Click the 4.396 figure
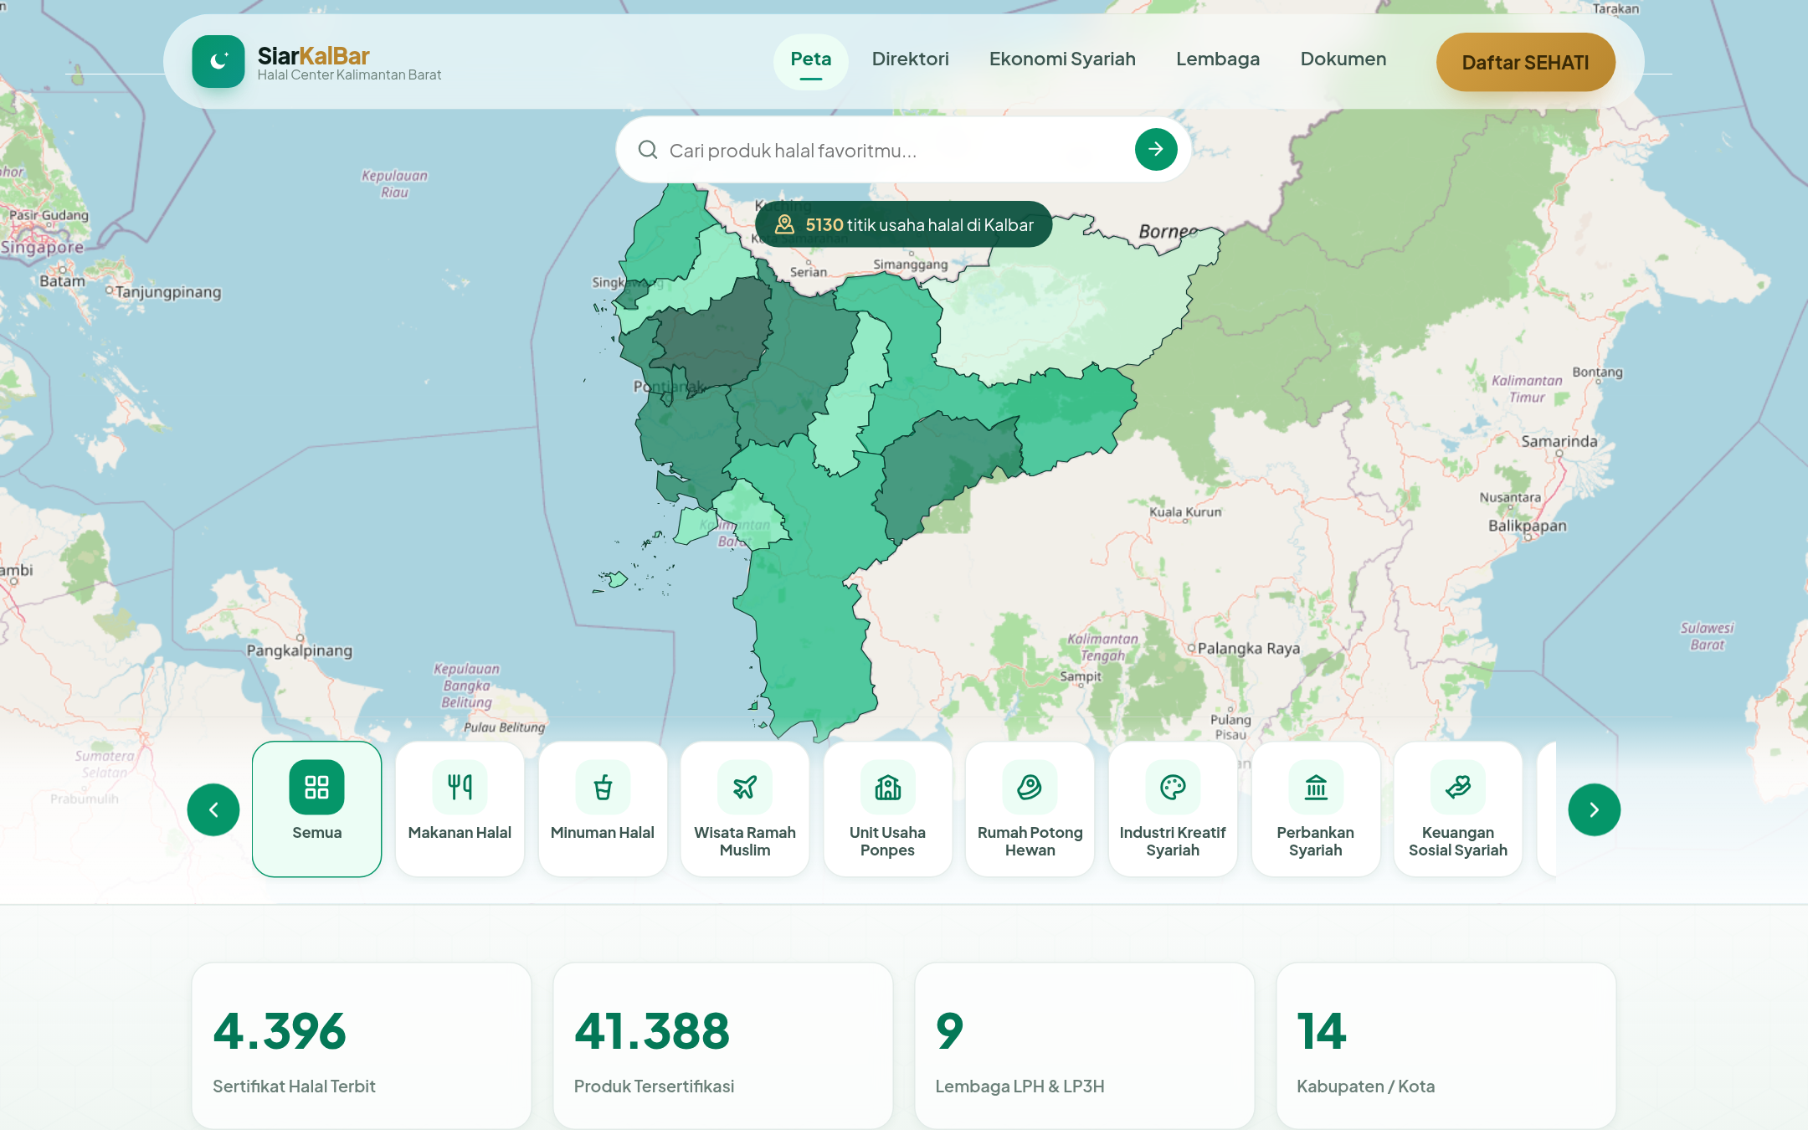This screenshot has height=1130, width=1808. pos(280,1030)
